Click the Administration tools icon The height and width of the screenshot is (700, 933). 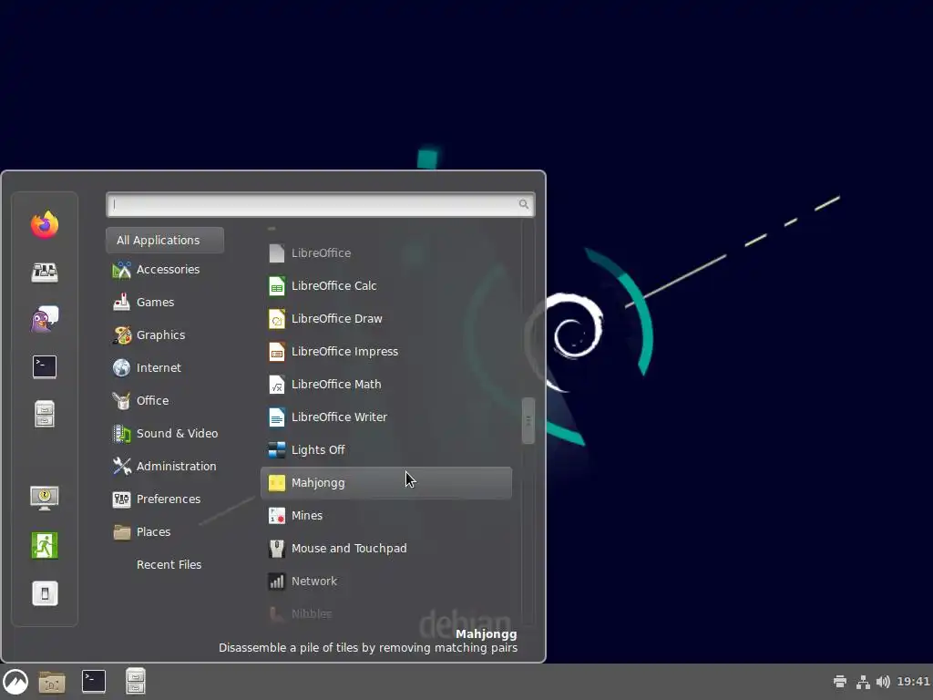point(121,466)
